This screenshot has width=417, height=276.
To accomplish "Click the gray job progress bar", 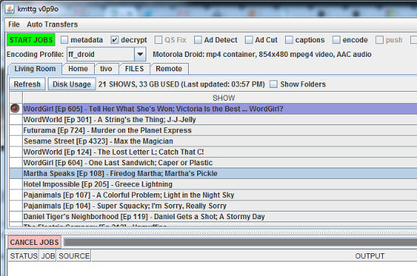I will click(x=240, y=242).
